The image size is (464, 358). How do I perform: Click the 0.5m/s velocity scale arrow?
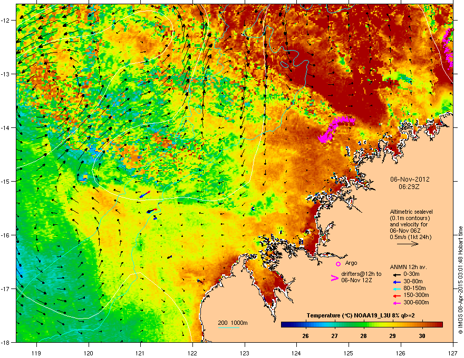[408, 244]
